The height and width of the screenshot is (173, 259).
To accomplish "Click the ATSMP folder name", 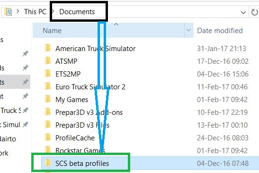I will click(66, 61).
